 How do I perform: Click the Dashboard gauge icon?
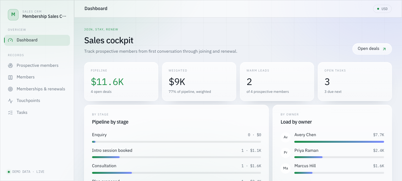click(x=10, y=40)
